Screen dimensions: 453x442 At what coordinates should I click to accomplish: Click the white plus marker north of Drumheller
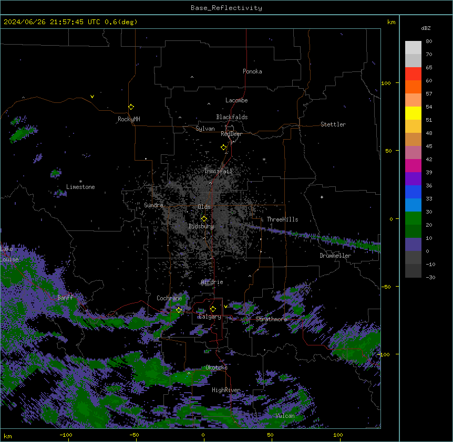coord(322,197)
